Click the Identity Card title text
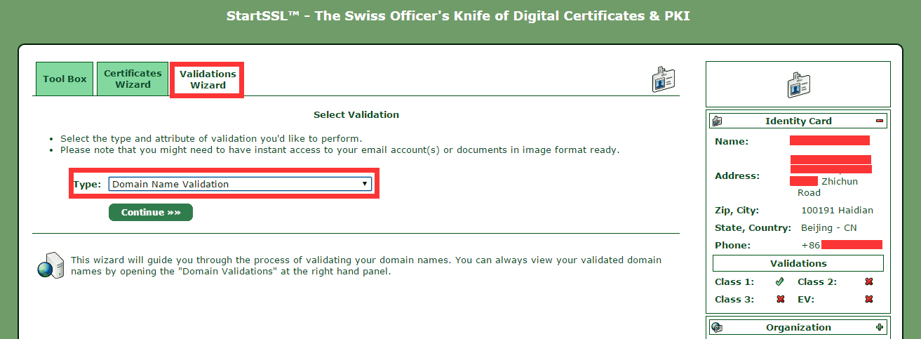This screenshot has width=921, height=339. click(798, 121)
